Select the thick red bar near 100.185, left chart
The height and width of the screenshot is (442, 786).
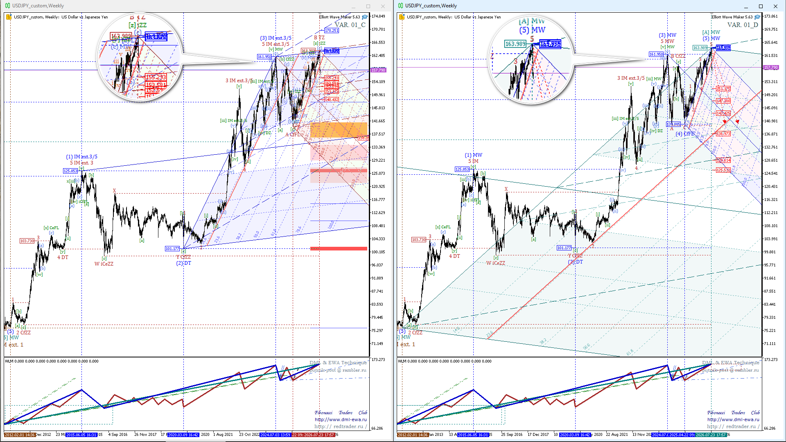pos(339,248)
